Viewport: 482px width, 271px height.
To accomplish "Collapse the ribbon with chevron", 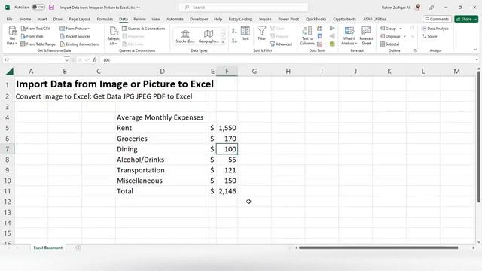I will coord(475,50).
